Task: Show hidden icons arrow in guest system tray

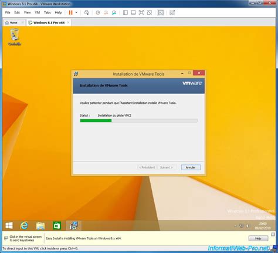Action: point(235,226)
